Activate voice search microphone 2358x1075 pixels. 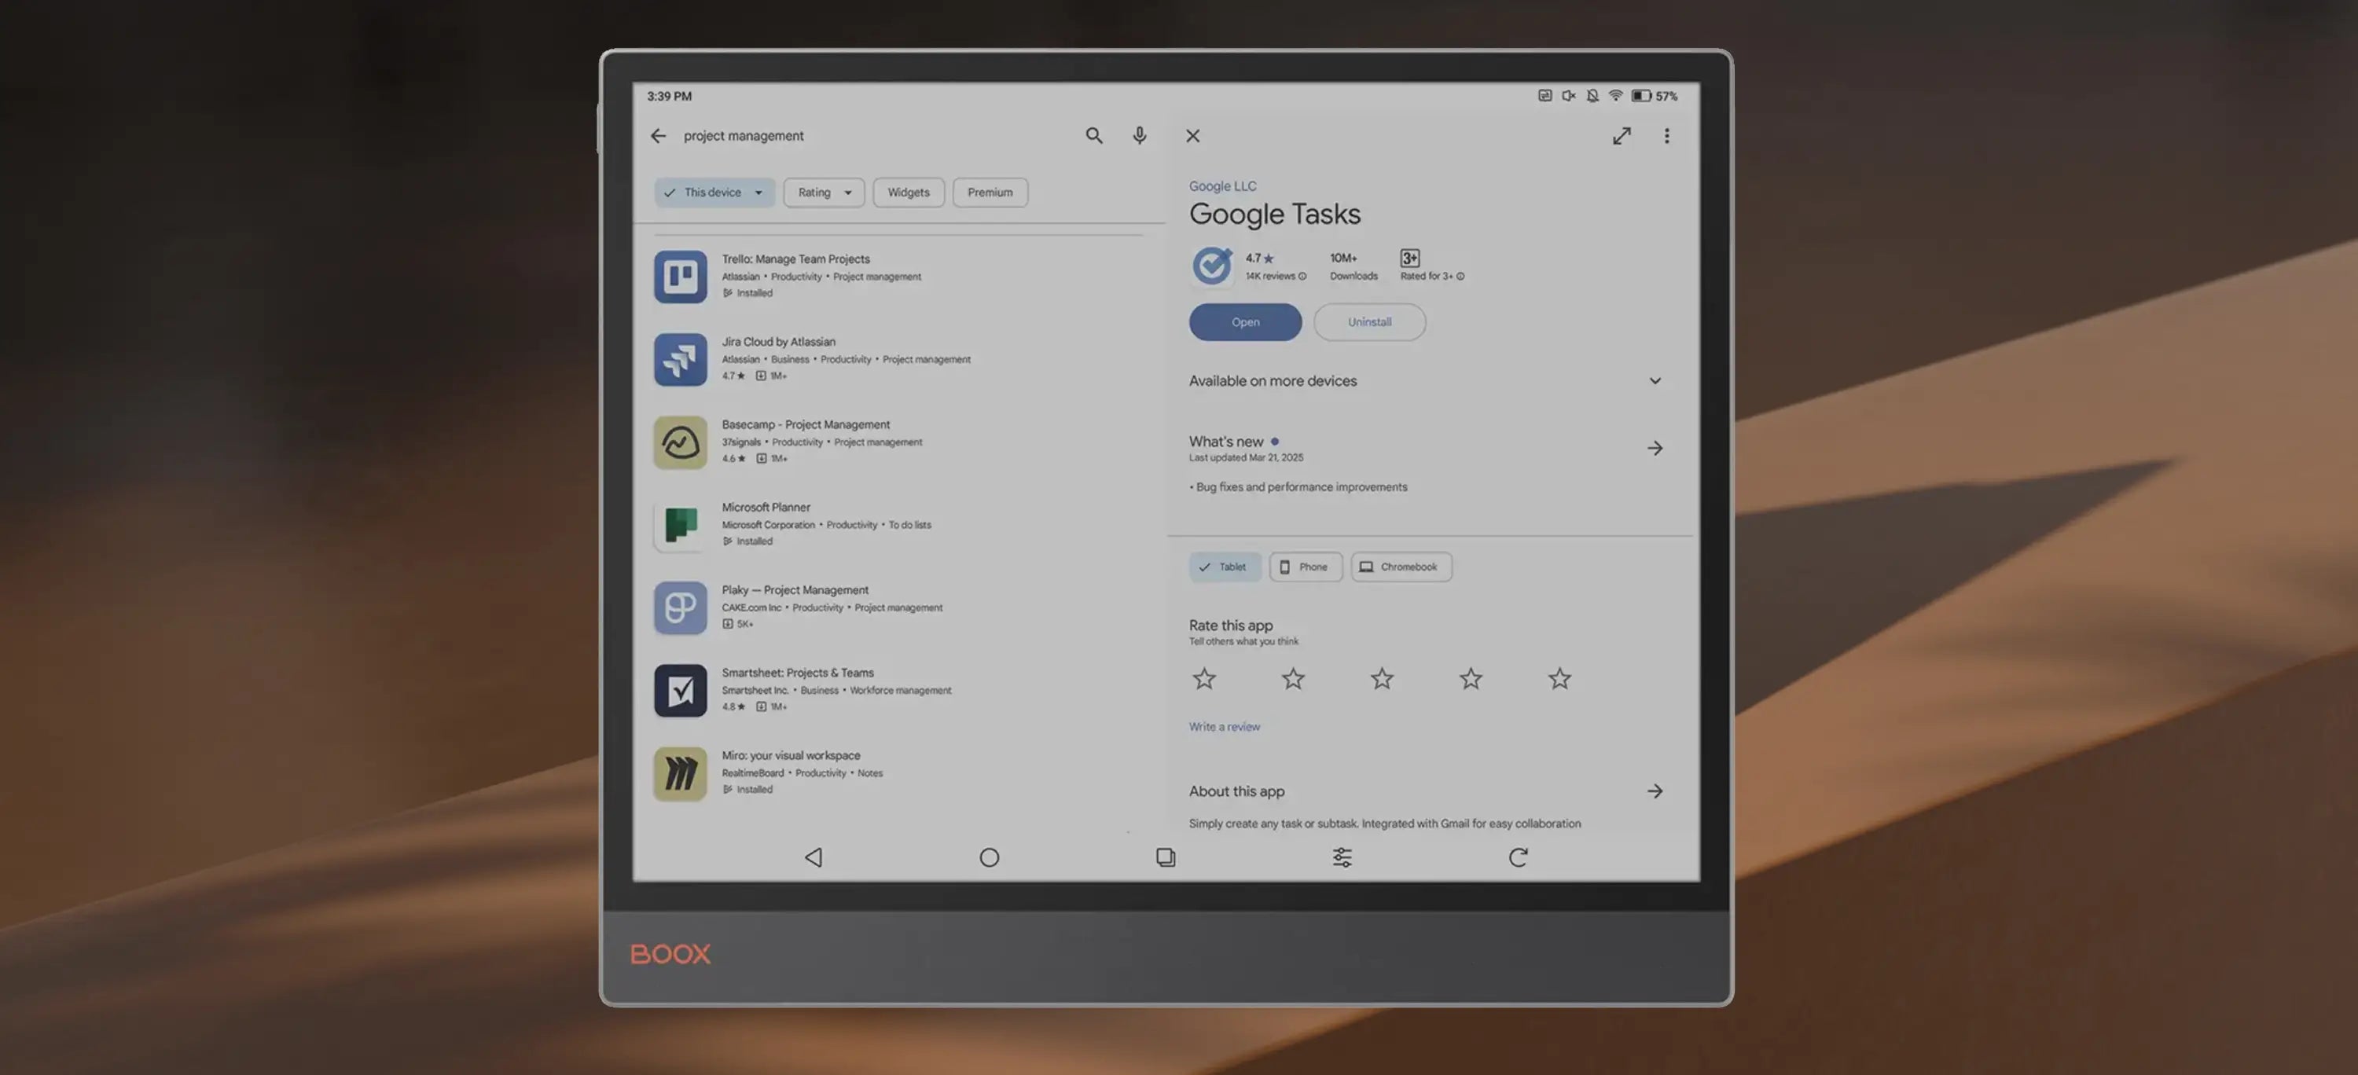point(1139,135)
